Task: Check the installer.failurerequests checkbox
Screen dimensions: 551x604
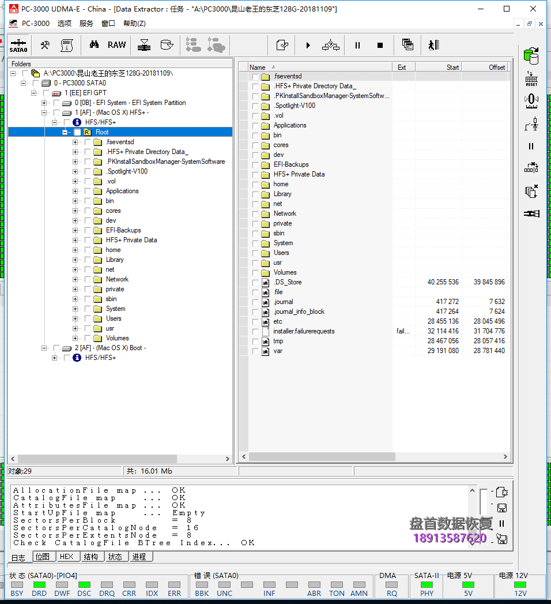Action: 255,331
